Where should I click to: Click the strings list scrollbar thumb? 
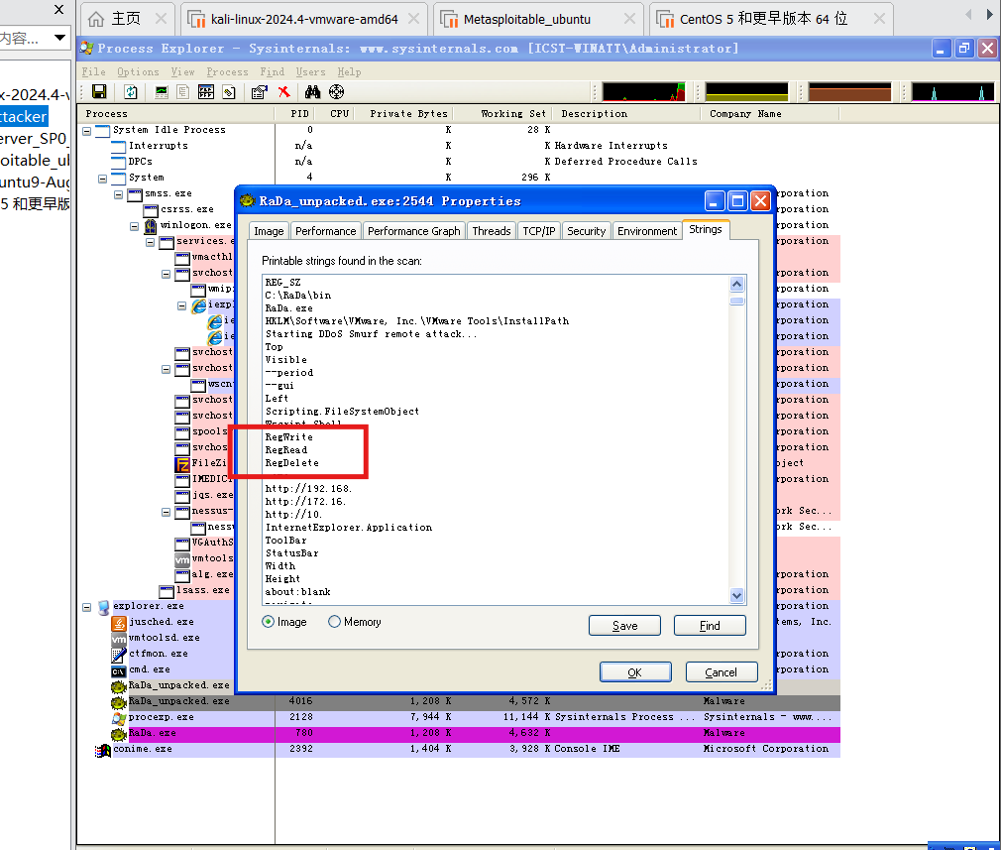pyautogui.click(x=736, y=301)
